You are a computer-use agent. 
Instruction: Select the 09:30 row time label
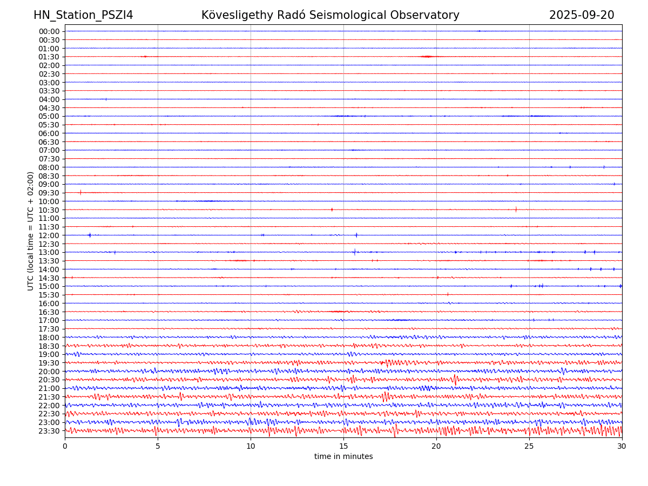coord(49,193)
